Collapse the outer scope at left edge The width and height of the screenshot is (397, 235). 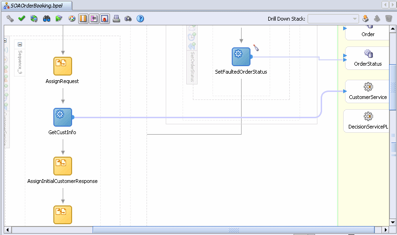pos(5,40)
